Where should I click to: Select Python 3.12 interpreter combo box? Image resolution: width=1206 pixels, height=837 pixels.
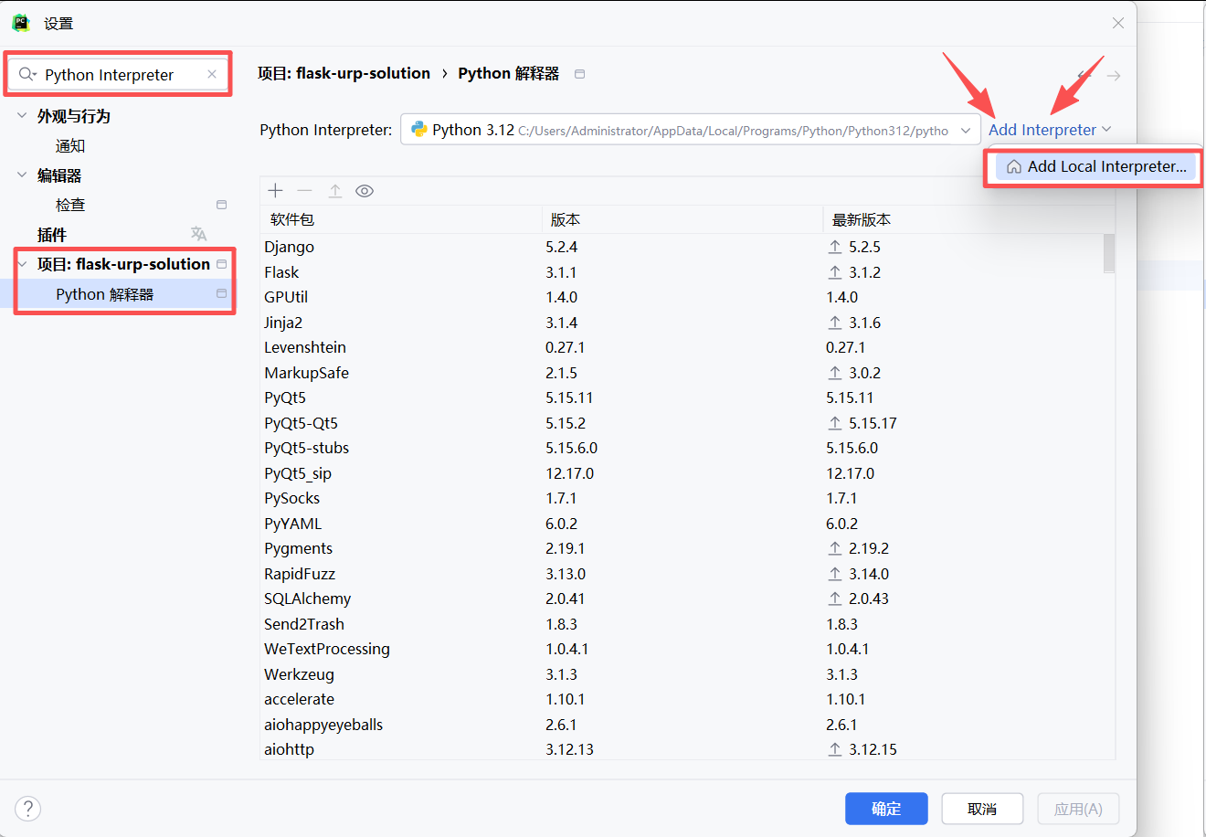click(691, 130)
